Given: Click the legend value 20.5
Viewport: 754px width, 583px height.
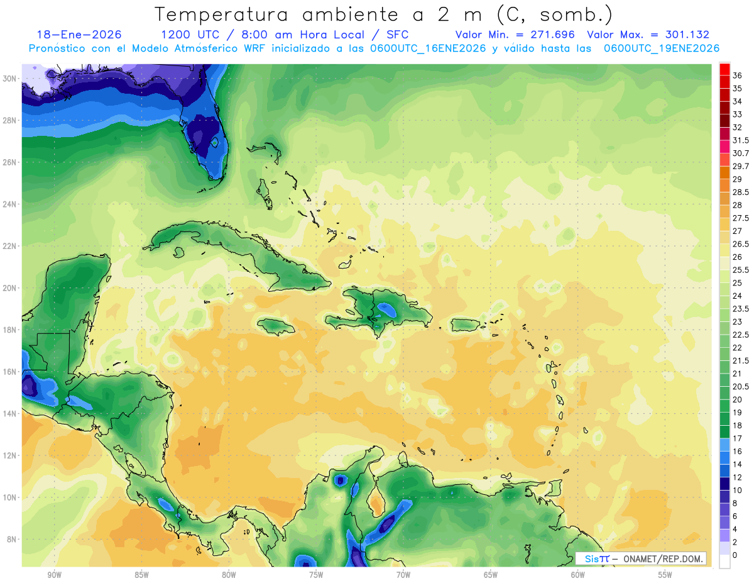Looking at the screenshot, I should pos(741,386).
